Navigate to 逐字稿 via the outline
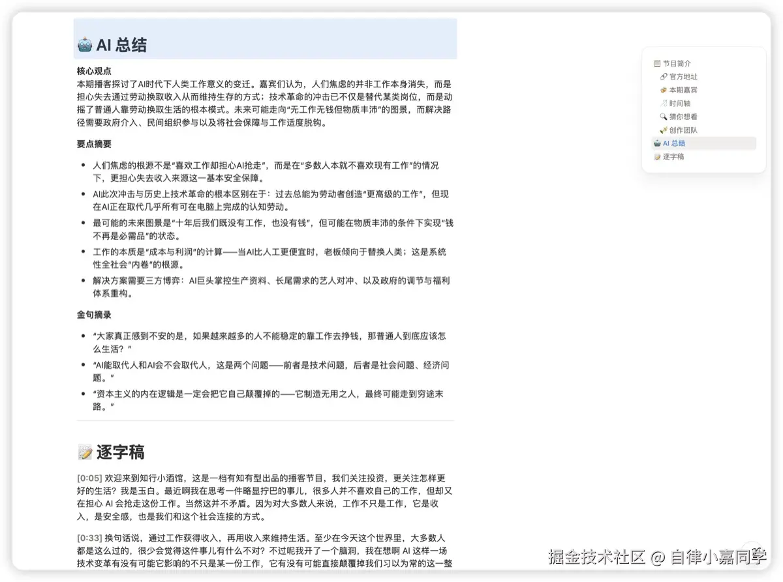Screen dimensions: 783x582 tap(675, 156)
